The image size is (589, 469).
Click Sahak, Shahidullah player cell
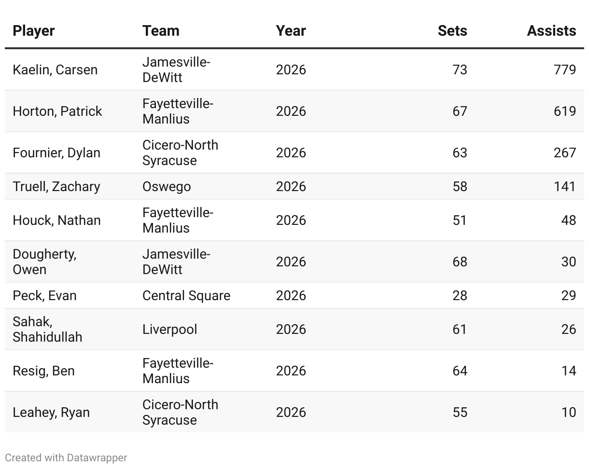coord(47,329)
